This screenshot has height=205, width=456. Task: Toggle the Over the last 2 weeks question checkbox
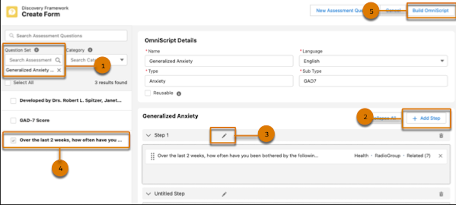point(13,140)
